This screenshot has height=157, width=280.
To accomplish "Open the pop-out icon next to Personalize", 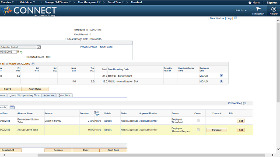I will 245,103.
